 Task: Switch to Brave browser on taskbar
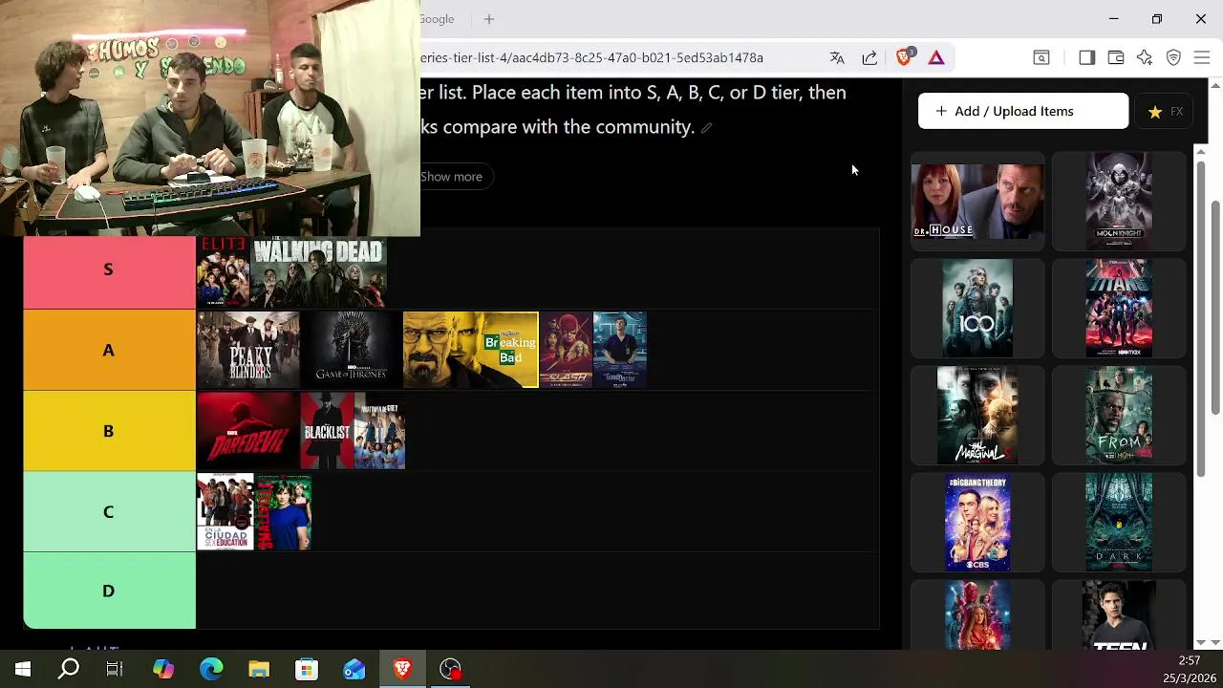pos(402,669)
